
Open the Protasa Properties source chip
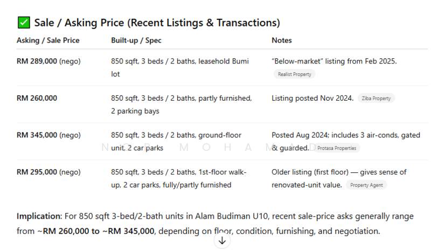click(337, 148)
